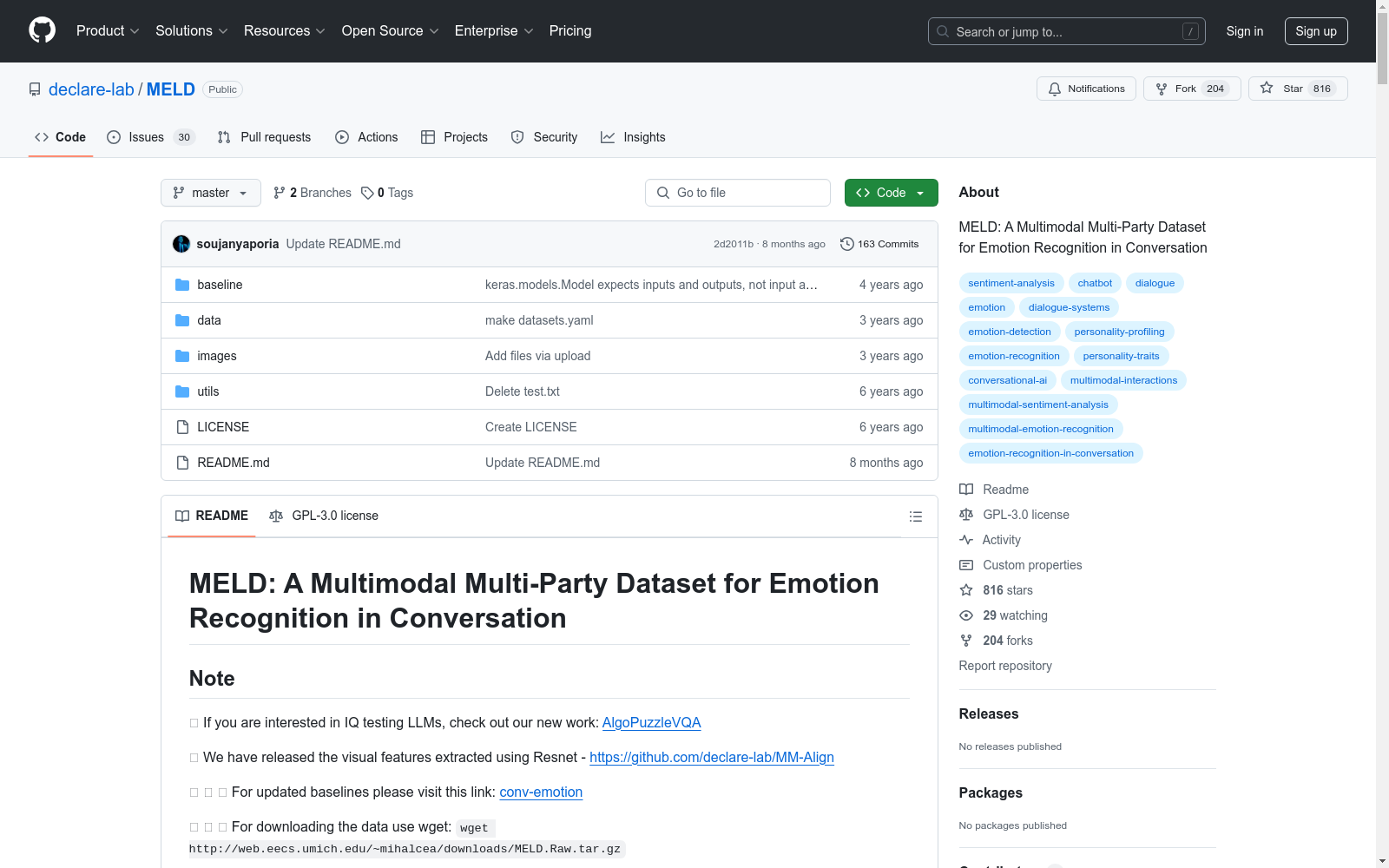Expand the Enterprise menu

click(x=494, y=31)
